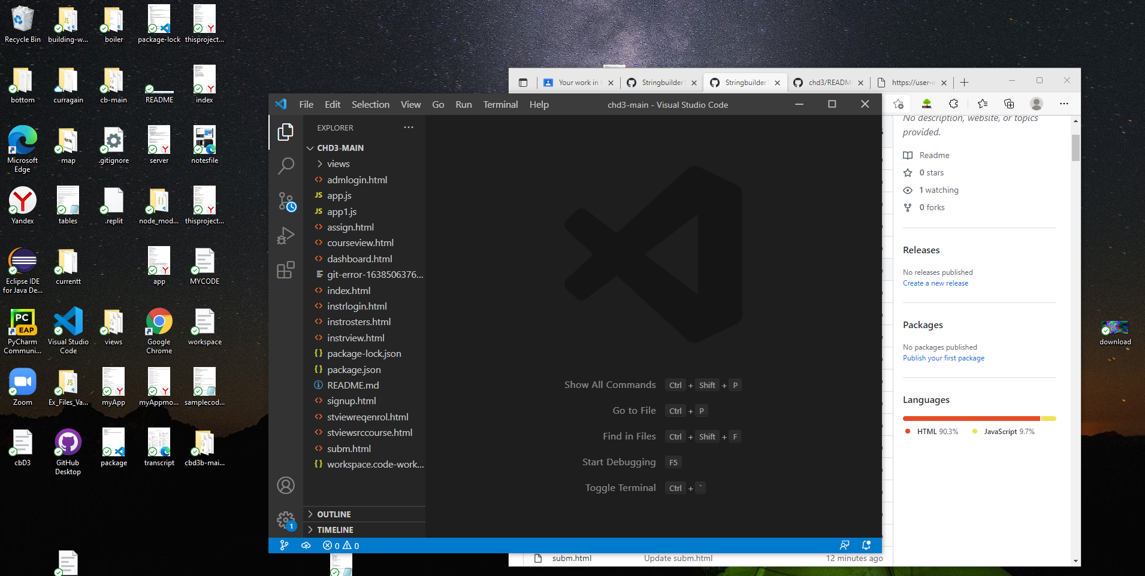Open the Terminal menu
The image size is (1145, 576).
click(x=500, y=104)
